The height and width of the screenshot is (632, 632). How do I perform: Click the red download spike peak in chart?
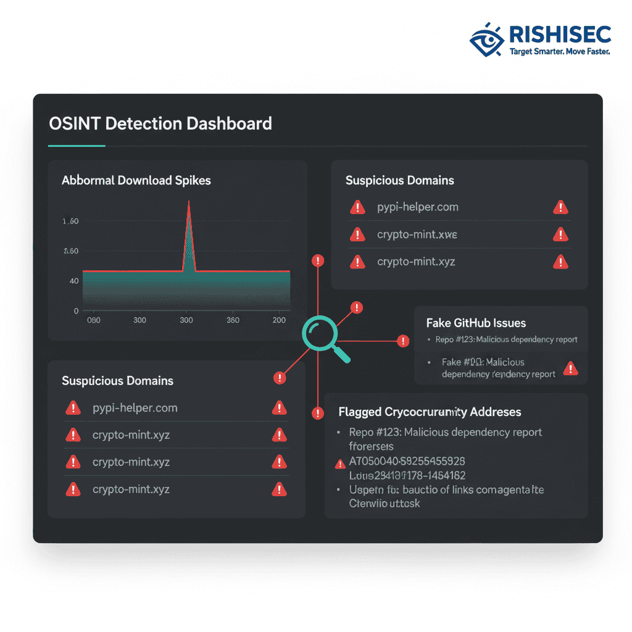coord(188,204)
